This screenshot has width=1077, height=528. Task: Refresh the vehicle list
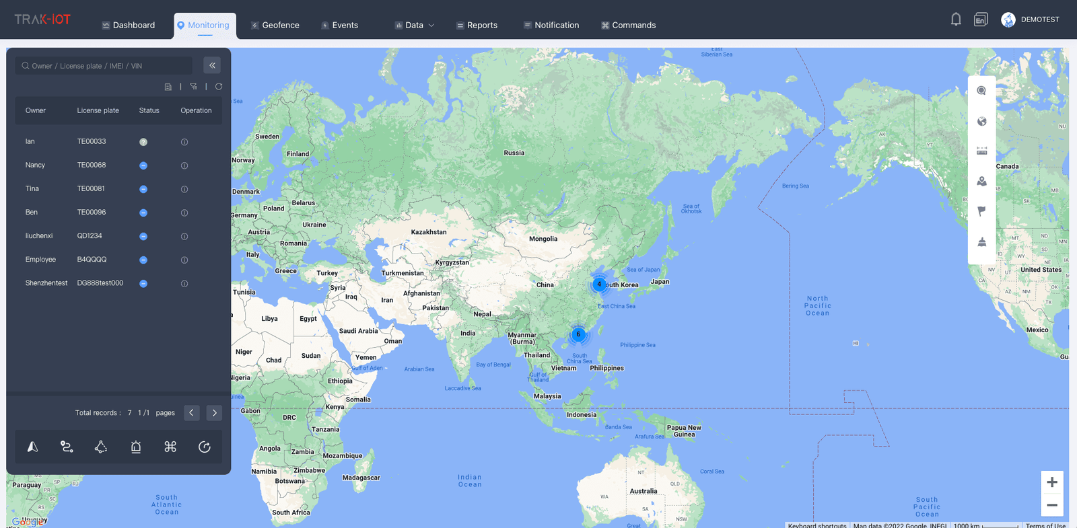(219, 87)
